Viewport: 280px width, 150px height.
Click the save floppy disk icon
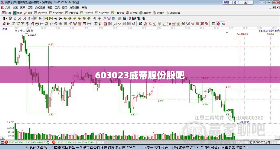click(x=134, y=19)
